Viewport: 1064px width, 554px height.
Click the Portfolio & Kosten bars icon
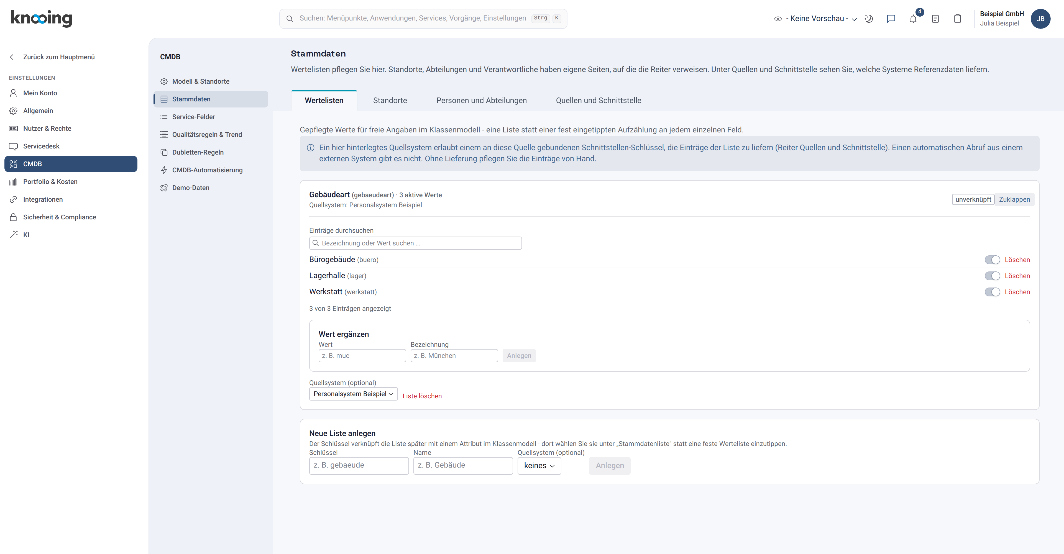click(13, 182)
